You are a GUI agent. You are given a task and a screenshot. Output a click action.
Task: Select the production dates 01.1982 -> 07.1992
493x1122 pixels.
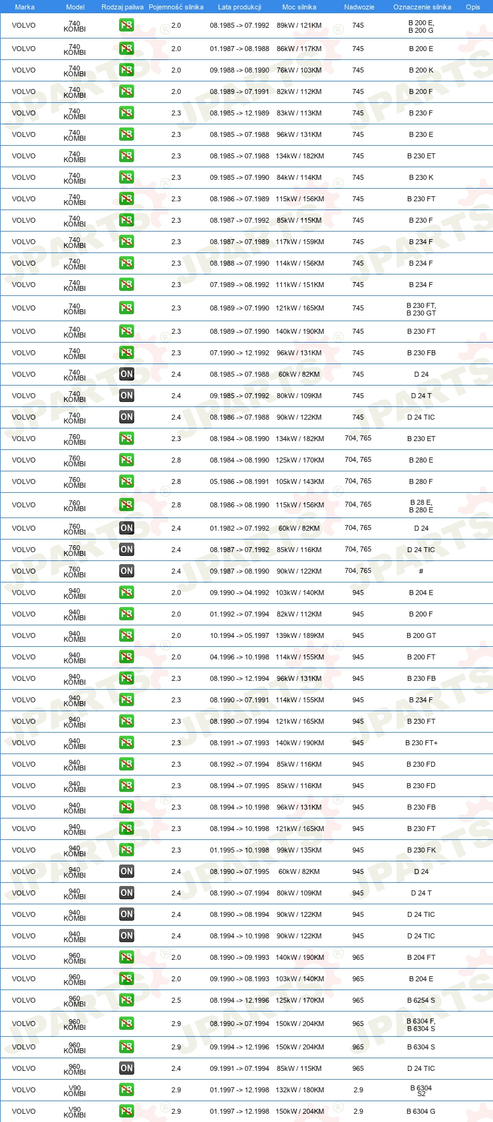point(240,528)
